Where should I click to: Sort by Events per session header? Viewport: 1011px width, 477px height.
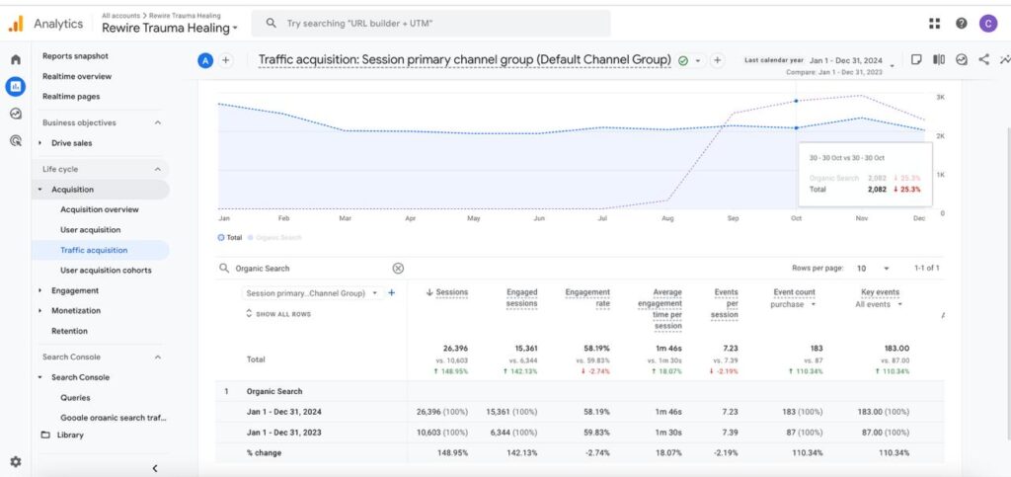tap(726, 303)
